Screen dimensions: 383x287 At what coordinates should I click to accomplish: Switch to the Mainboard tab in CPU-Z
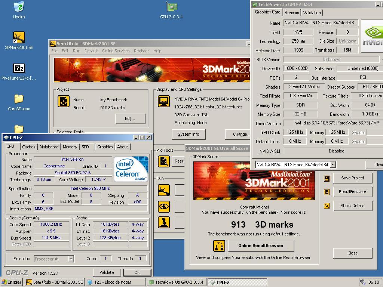(x=49, y=146)
